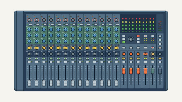Toggle the green-lit on button for channel 8
Image resolution: width=182 pixels, height=102 pixels.
(x=80, y=58)
